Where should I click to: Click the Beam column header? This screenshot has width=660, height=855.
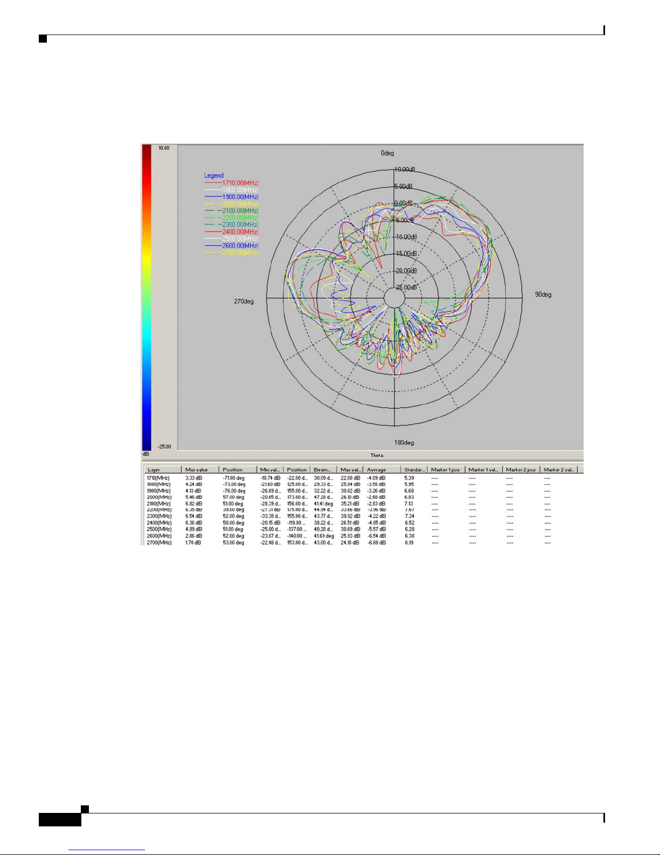[x=324, y=470]
